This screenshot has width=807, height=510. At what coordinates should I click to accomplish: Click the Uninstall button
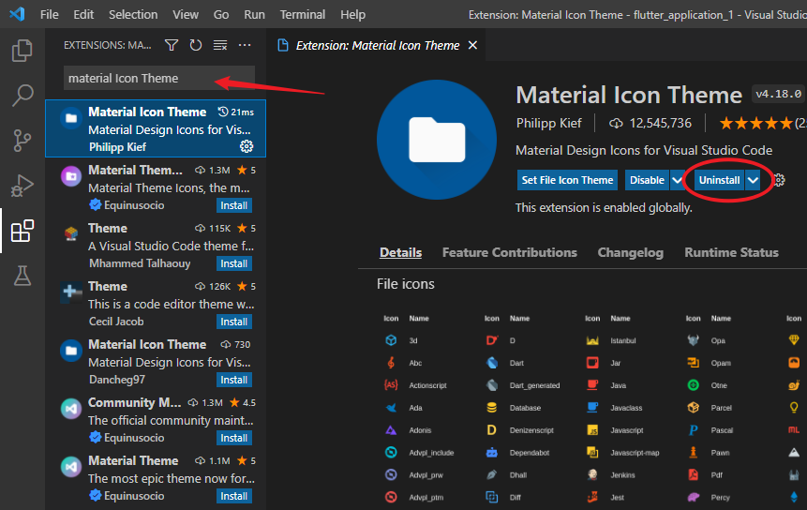coord(719,180)
